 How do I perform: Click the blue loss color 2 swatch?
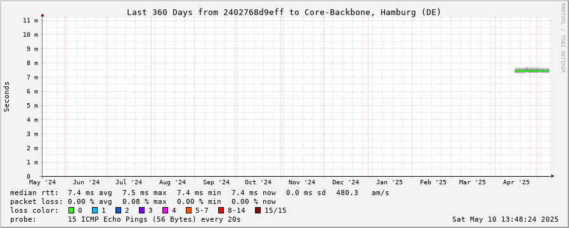[x=118, y=210]
